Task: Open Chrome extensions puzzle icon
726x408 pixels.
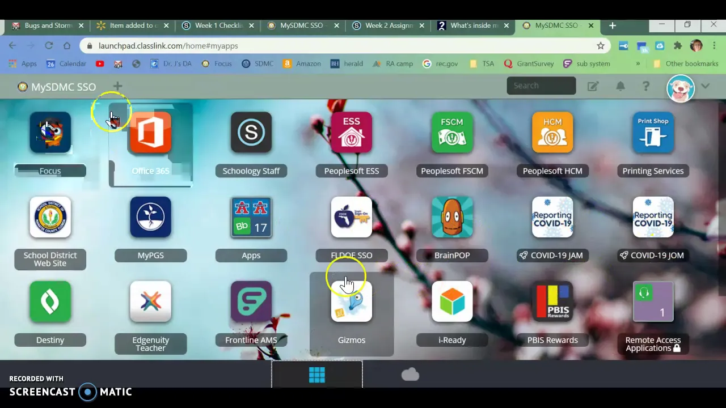Action: [678, 46]
